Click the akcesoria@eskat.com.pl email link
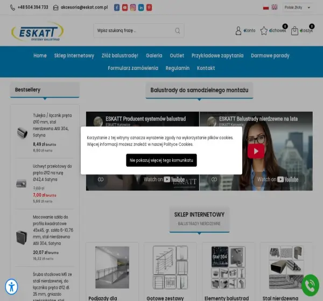323x301 pixels. (85, 7)
